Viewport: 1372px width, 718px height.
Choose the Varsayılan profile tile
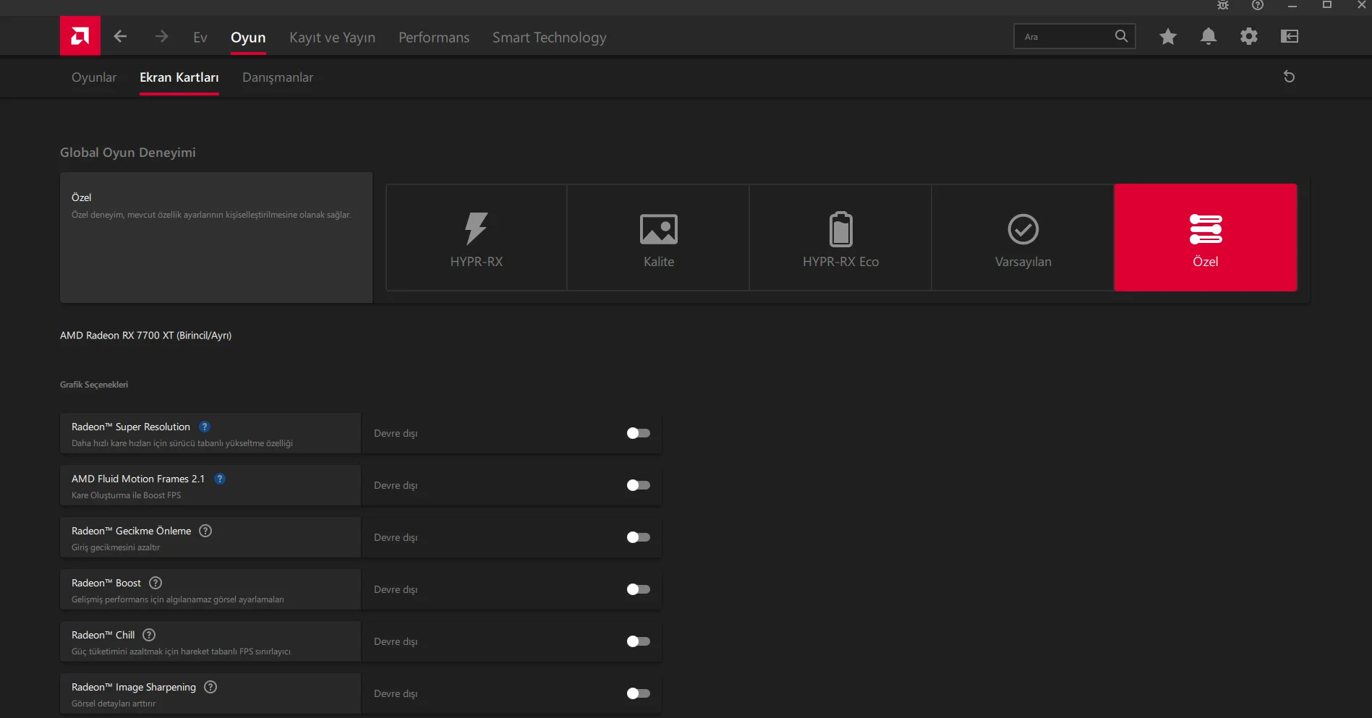1023,238
